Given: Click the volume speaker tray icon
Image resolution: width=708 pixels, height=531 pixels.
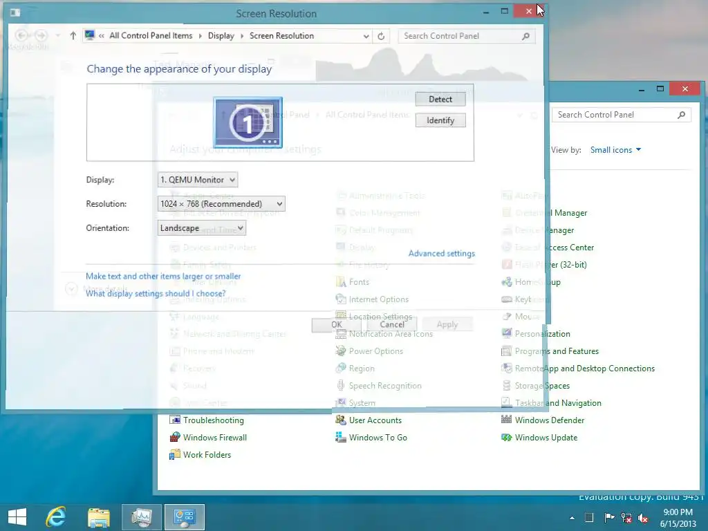Looking at the screenshot, I should pyautogui.click(x=643, y=517).
